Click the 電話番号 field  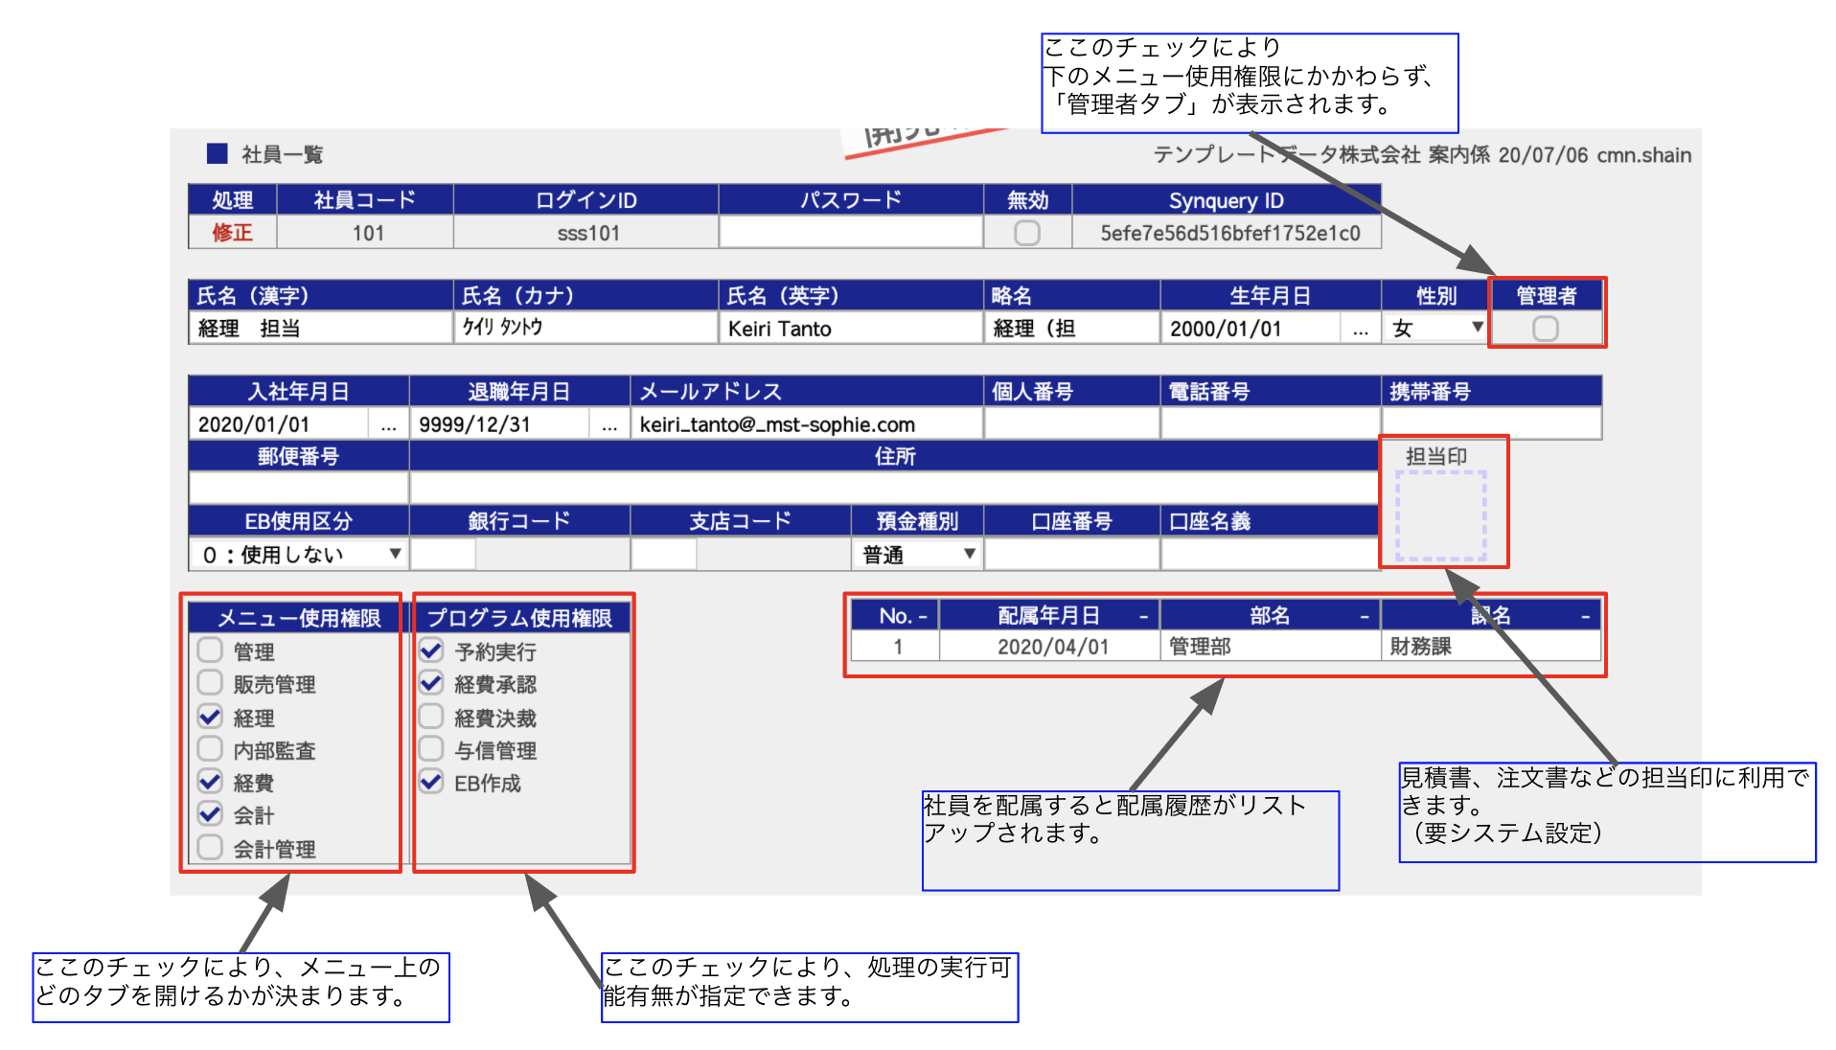tap(1271, 424)
